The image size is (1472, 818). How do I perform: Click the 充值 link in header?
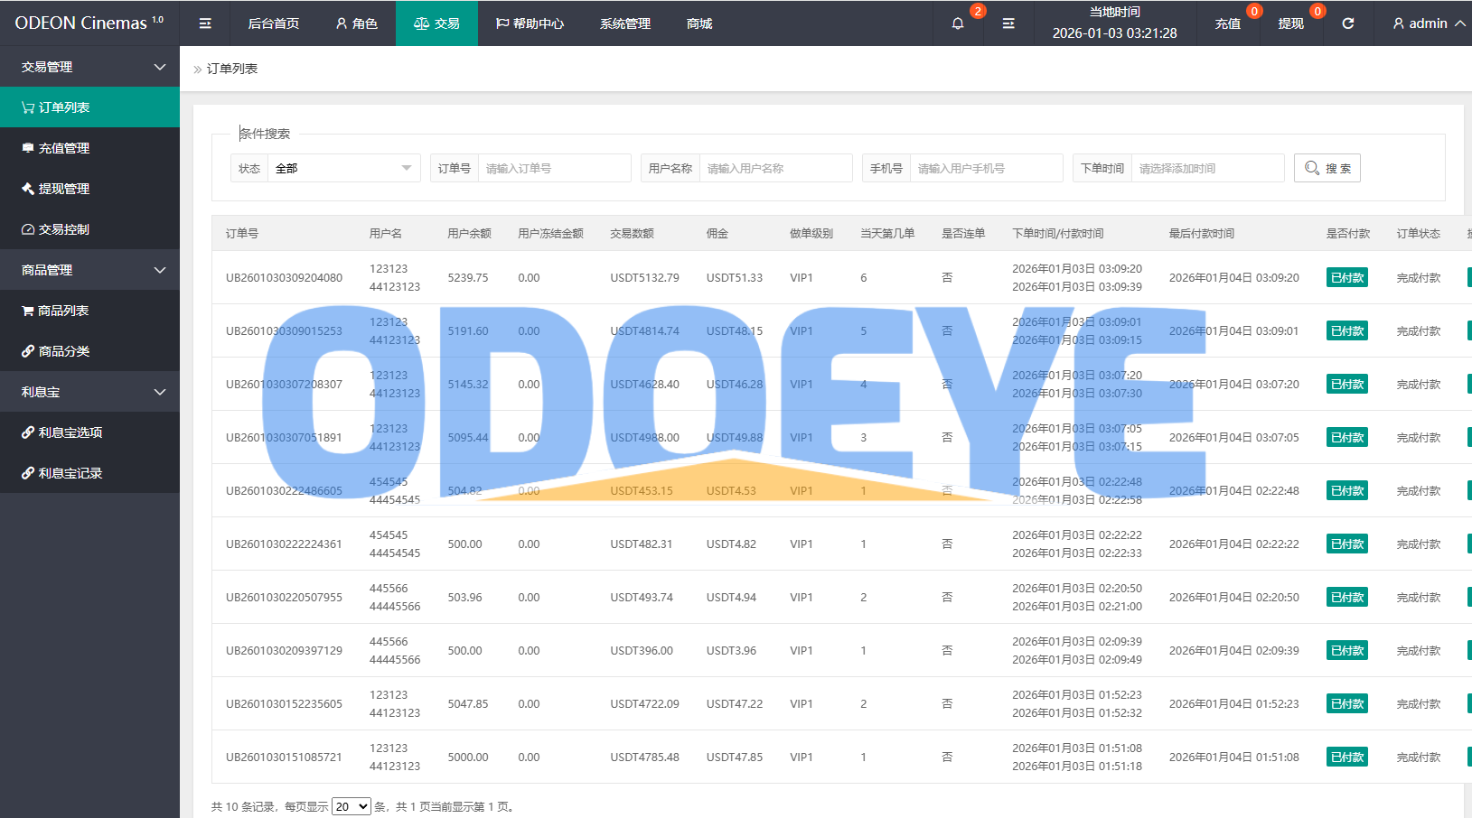point(1227,23)
